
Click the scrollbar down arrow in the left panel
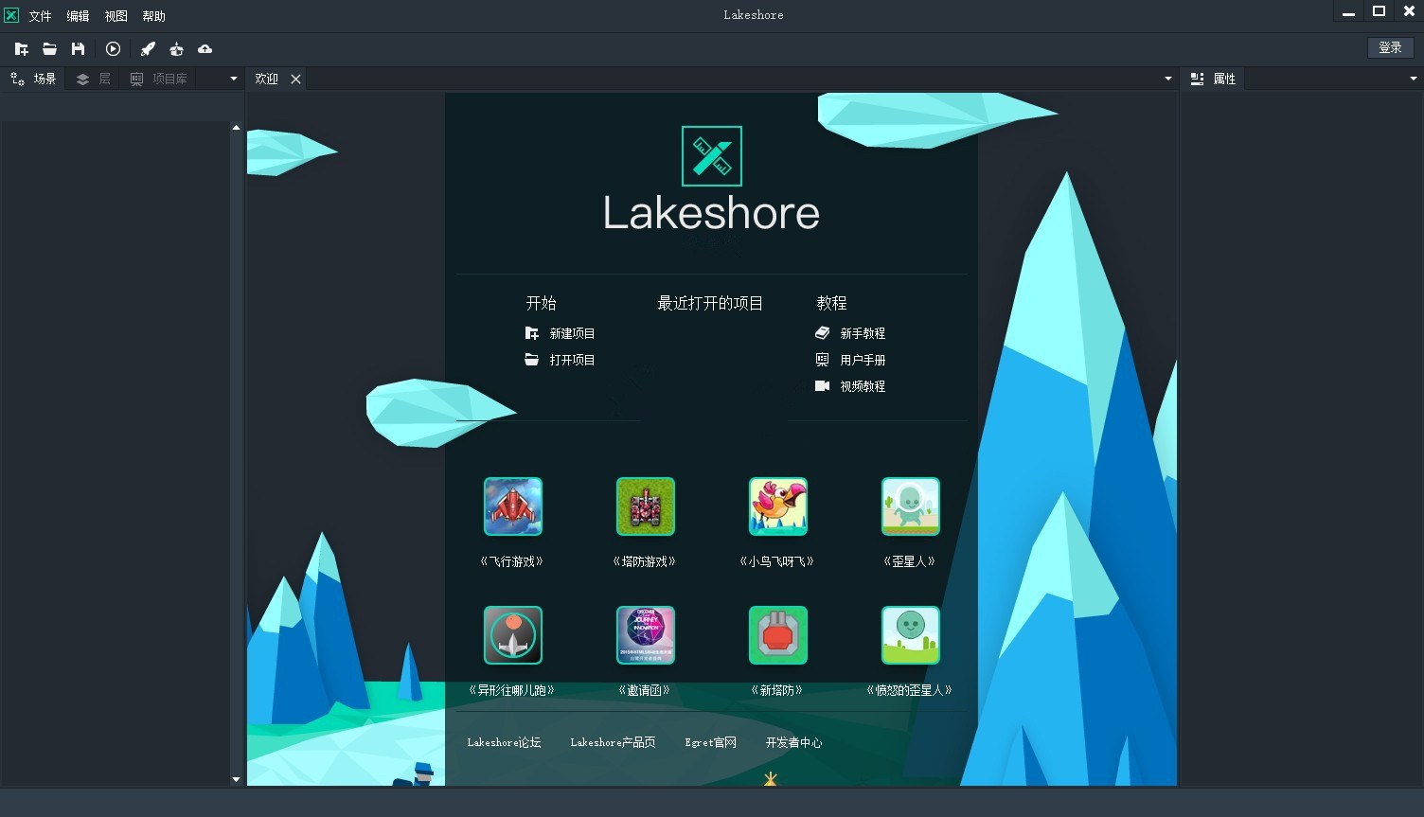(236, 779)
